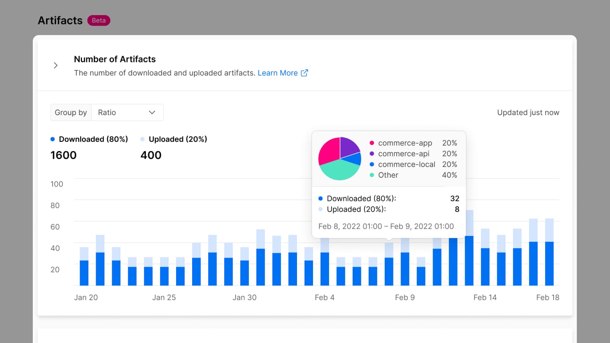Click the Updated just now status text

tap(528, 112)
